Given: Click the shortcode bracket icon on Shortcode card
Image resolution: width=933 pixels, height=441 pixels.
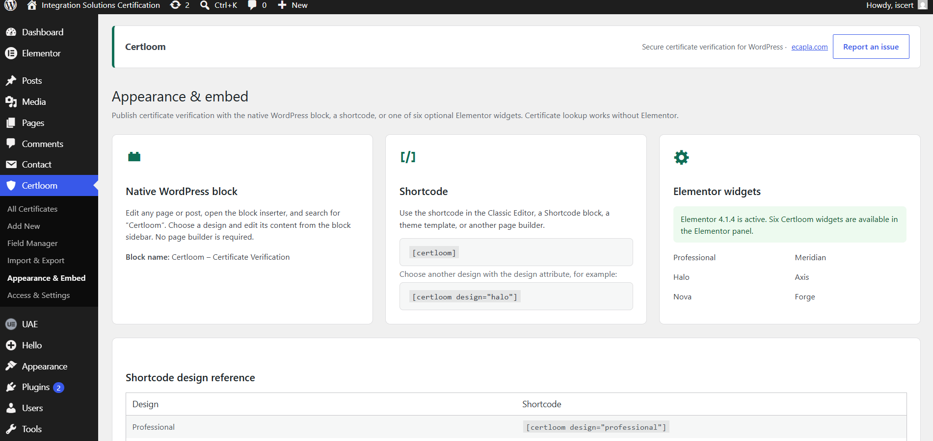Looking at the screenshot, I should pyautogui.click(x=408, y=157).
